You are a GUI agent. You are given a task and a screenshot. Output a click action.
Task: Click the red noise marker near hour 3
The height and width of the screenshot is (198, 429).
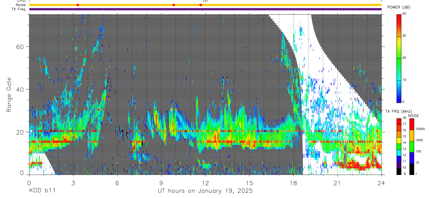pyautogui.click(x=78, y=5)
